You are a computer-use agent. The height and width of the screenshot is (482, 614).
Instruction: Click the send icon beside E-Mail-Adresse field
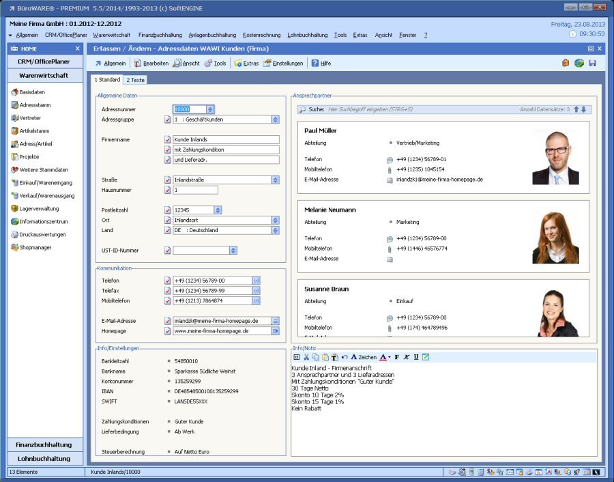tap(276, 321)
